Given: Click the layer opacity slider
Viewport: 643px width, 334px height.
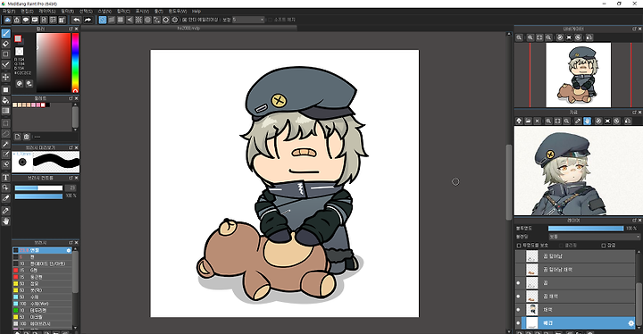Looking at the screenshot, I should tap(586, 229).
